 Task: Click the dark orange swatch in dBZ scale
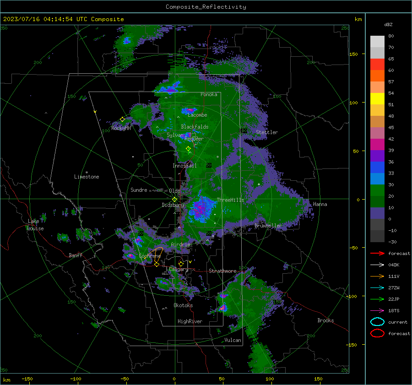click(377, 76)
